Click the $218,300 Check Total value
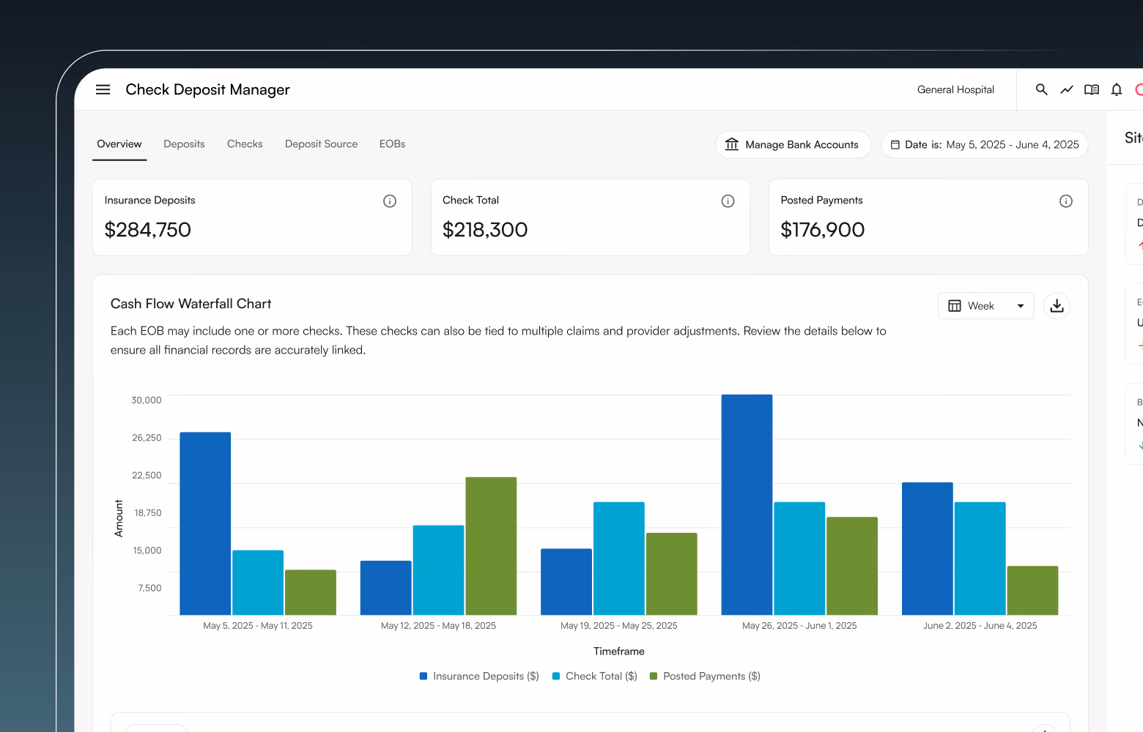Screen dimensions: 1143x732 [x=485, y=230]
